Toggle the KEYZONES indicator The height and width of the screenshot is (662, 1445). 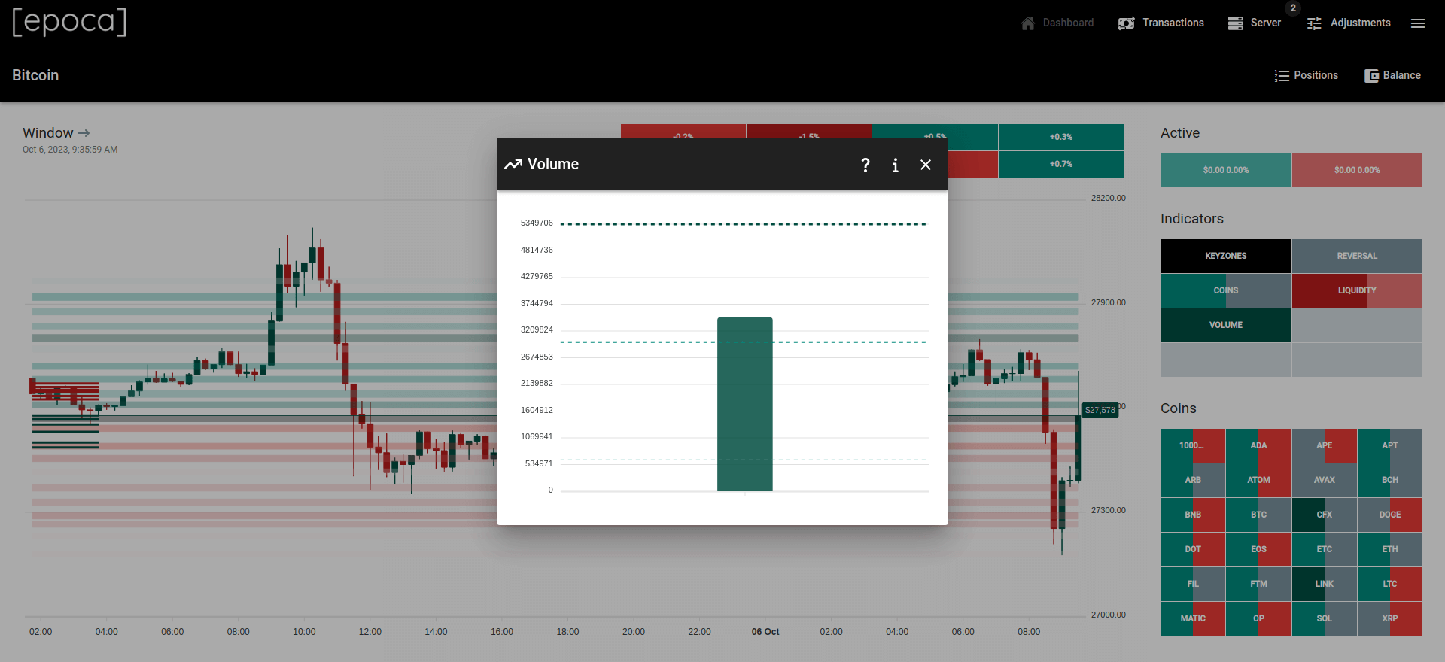[x=1226, y=257]
